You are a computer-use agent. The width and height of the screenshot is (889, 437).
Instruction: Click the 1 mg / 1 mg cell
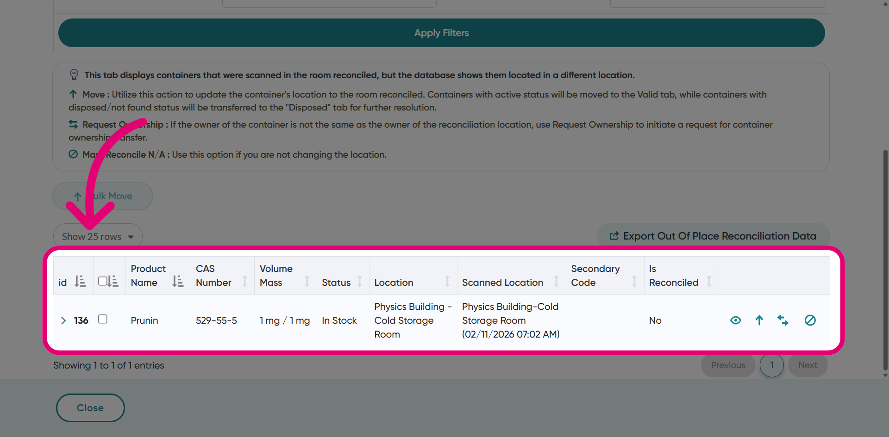[285, 320]
